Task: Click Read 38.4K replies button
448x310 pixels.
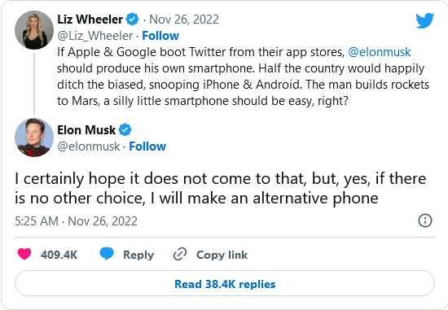Action: [x=225, y=283]
